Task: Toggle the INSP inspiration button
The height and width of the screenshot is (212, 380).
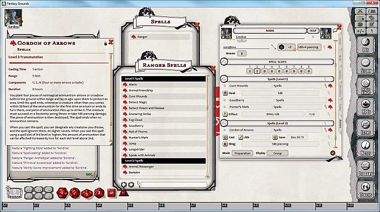Action: click(313, 31)
